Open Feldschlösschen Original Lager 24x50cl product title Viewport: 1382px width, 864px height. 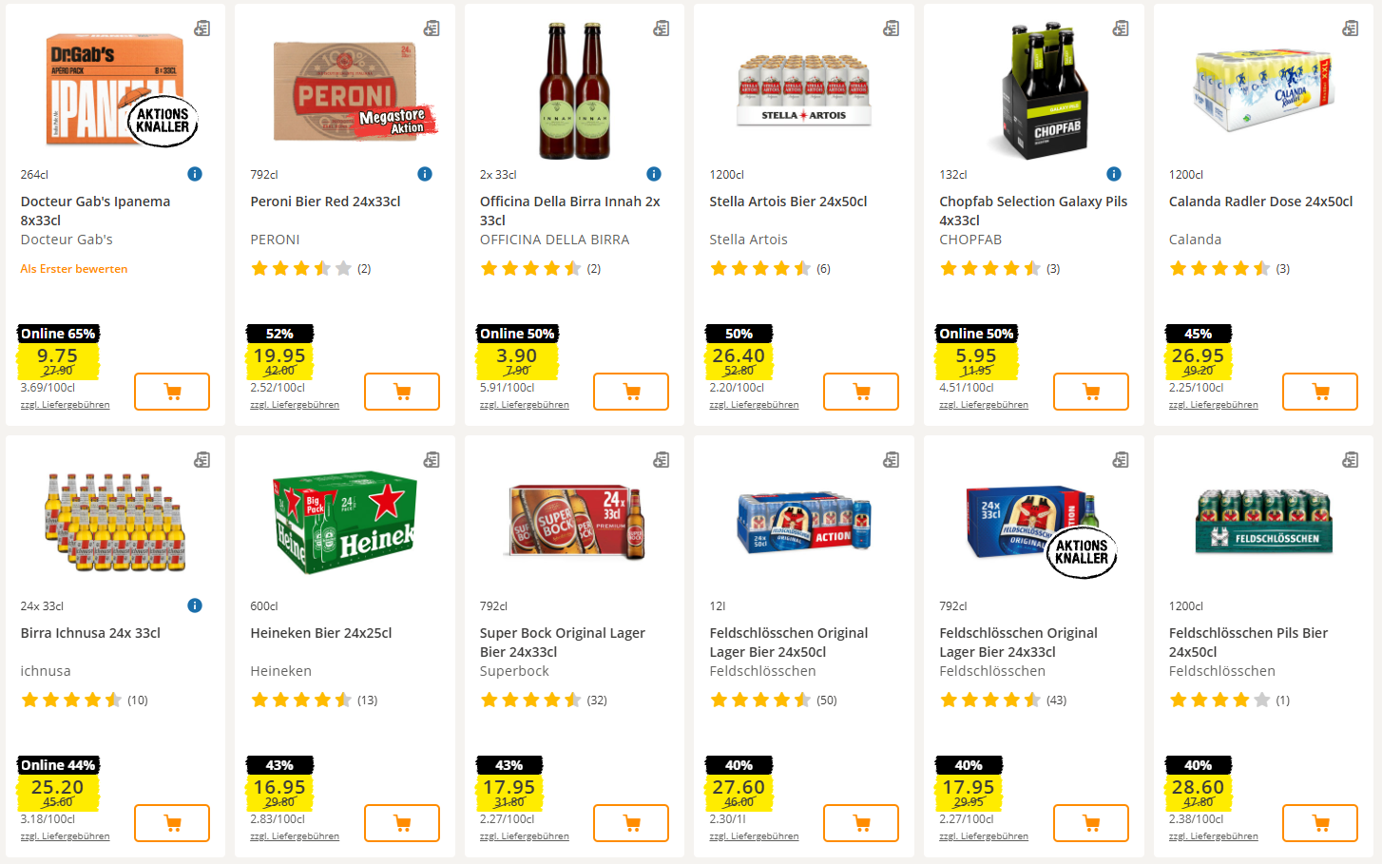coord(788,643)
